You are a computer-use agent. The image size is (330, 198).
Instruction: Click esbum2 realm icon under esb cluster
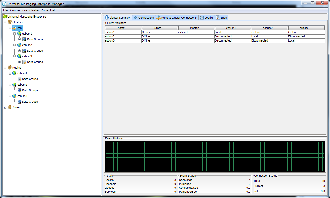(19, 45)
